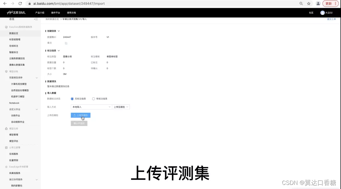Viewport: 341px width, 189px height.
Task: Open the 本地导入 import method dropdown
Action: [x=91, y=107]
